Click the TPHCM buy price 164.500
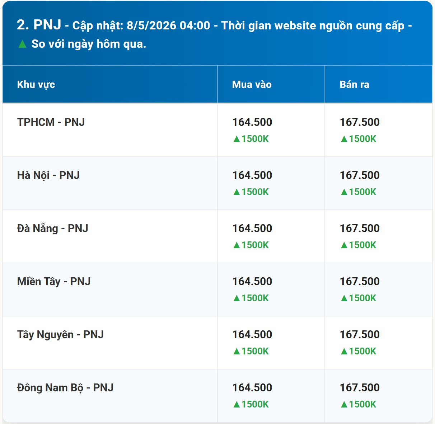Image resolution: width=435 pixels, height=424 pixels. (252, 122)
